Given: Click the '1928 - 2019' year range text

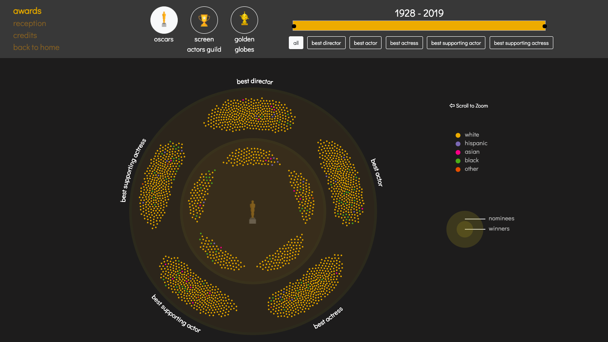Looking at the screenshot, I should [419, 13].
